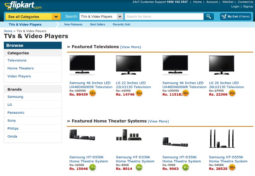This screenshot has height=176, width=255.
Task: Click the price Rs. 14746
Action: [x=125, y=94]
